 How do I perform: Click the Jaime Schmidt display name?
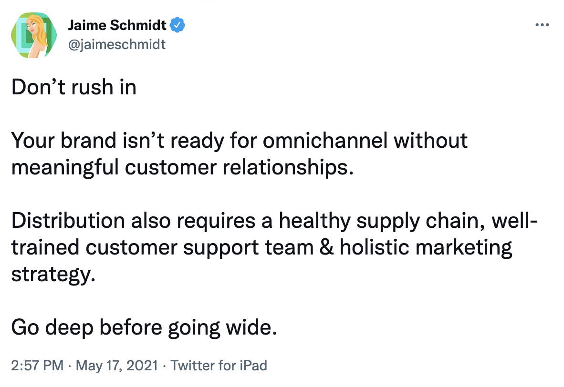click(117, 25)
